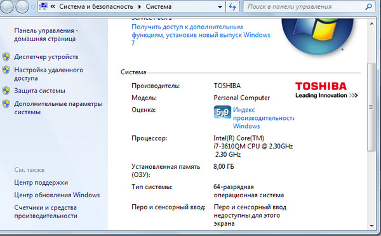Screen dimensions: 381x236
Task: Click the 'i7-3610QM CPU @ 2.30GHz' processor text
Action: point(253,147)
